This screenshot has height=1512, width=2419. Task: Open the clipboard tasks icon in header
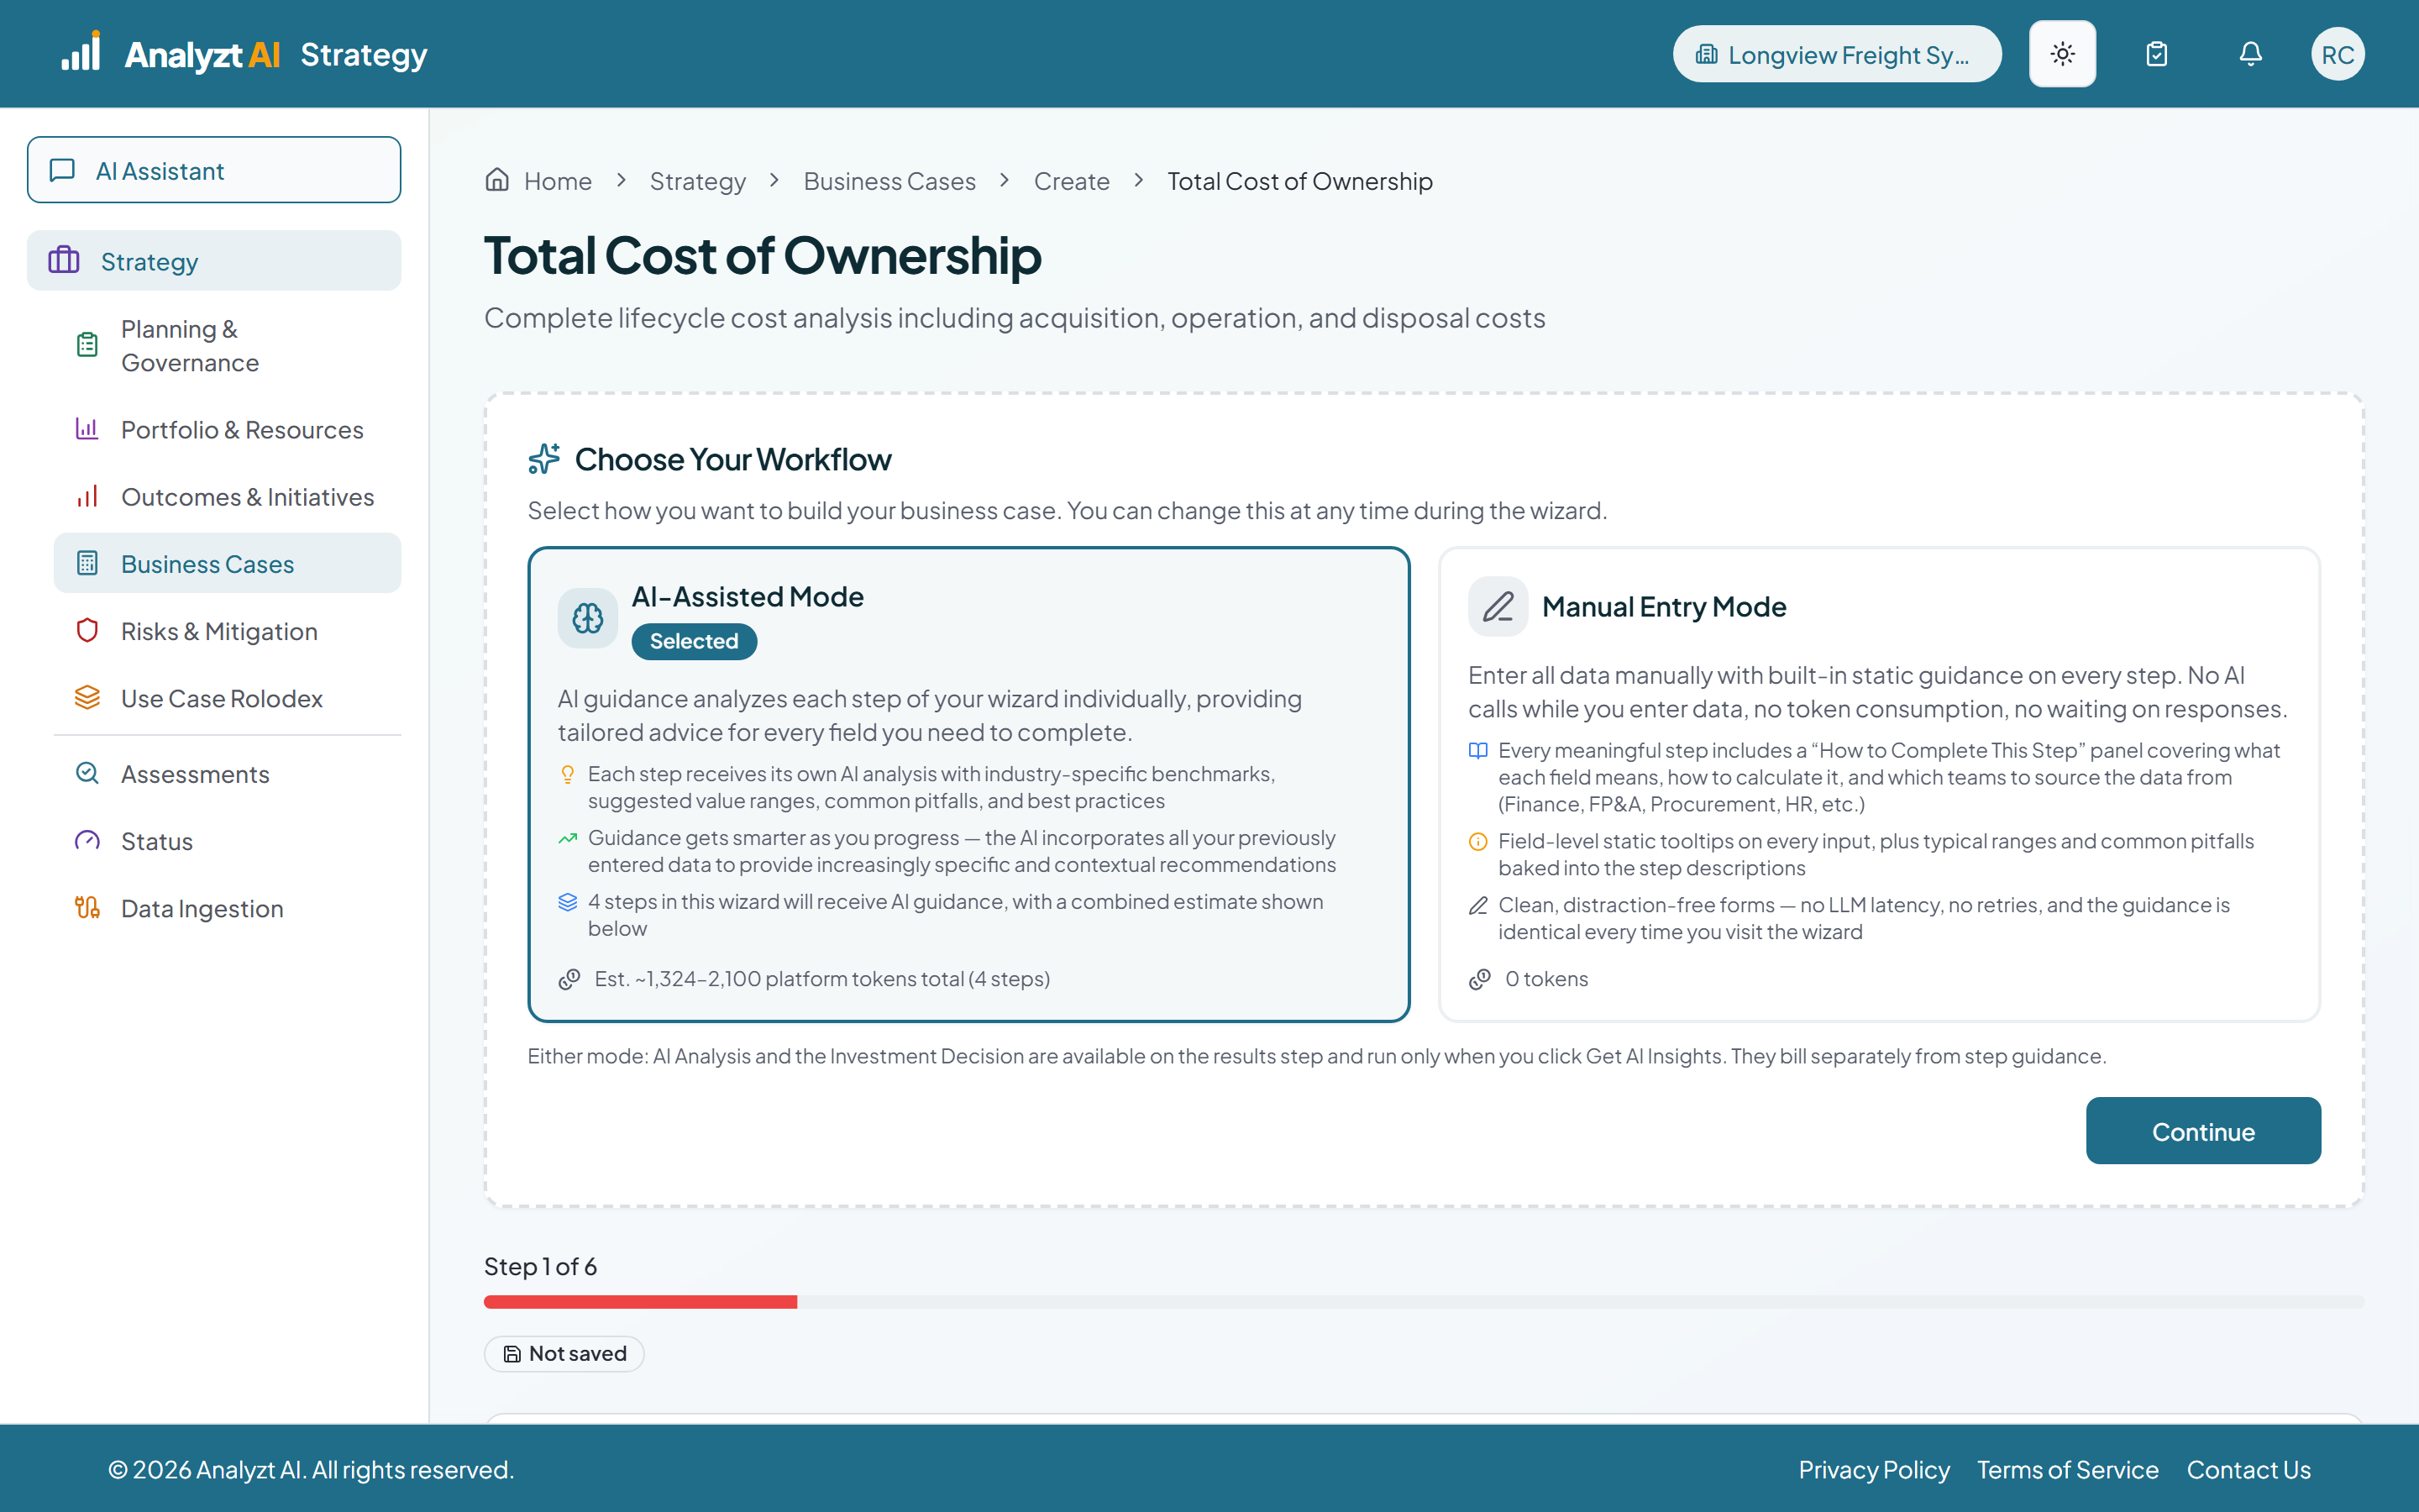2156,54
